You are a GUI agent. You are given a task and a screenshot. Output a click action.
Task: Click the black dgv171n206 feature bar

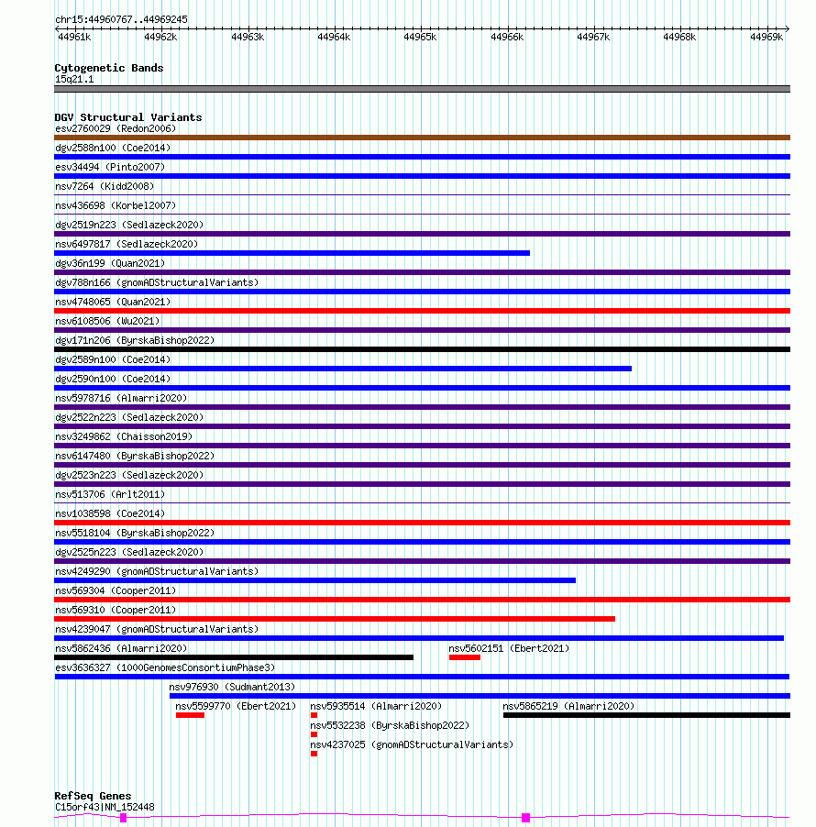coord(422,349)
